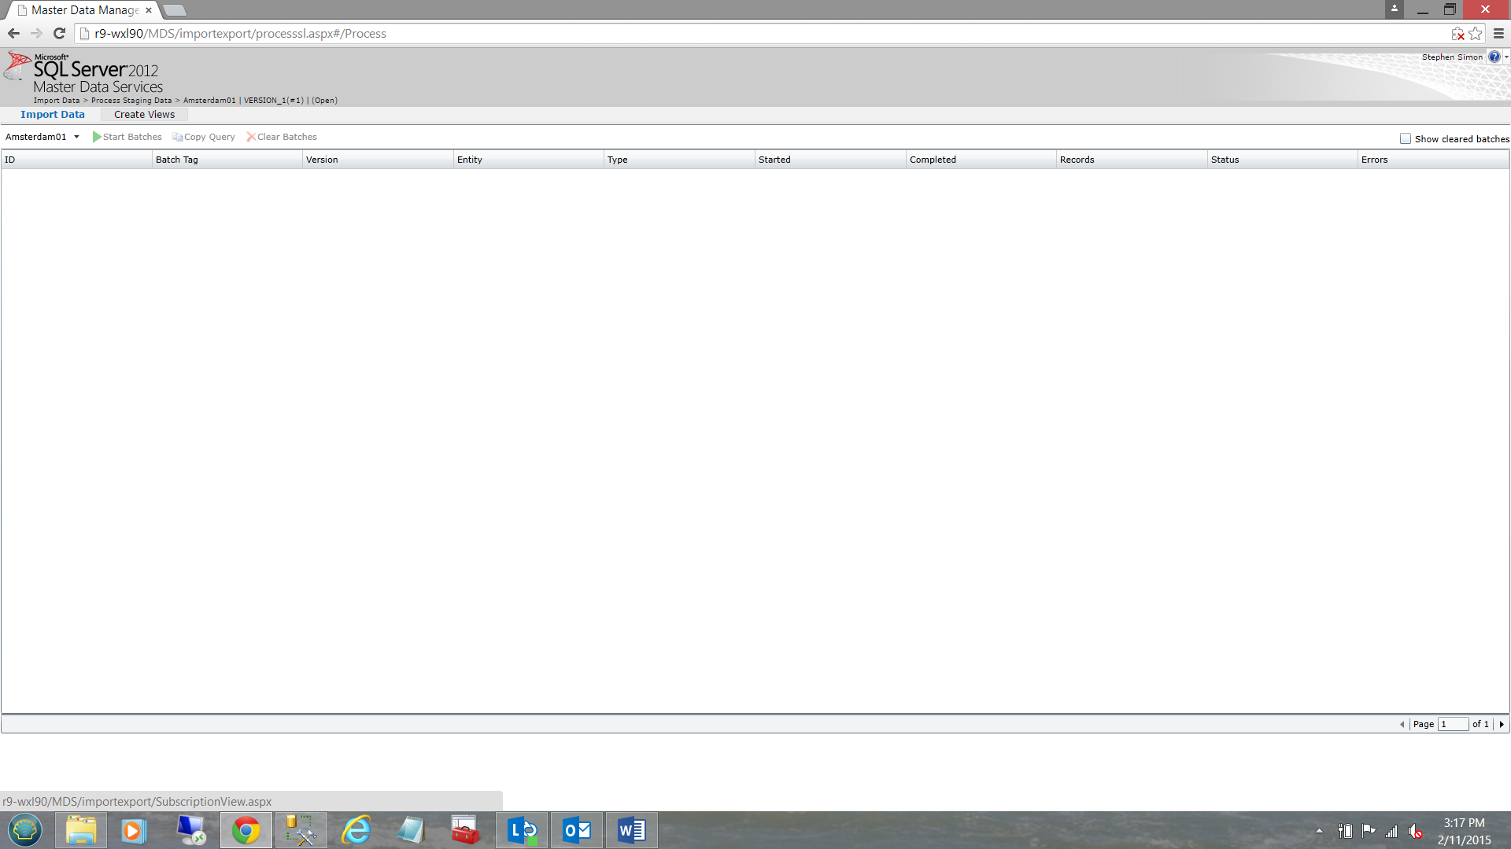The image size is (1511, 849).
Task: Go back with the browser back arrow
Action: (13, 33)
